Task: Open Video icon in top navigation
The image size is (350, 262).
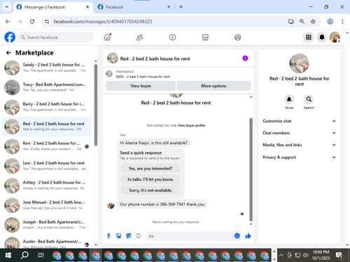Action: coord(172,38)
